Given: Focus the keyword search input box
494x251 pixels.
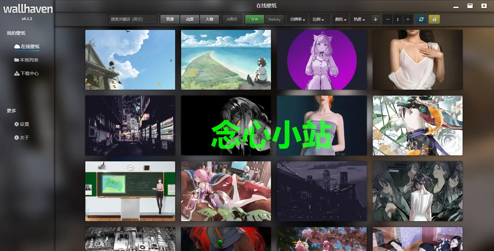Looking at the screenshot, I should (133, 19).
